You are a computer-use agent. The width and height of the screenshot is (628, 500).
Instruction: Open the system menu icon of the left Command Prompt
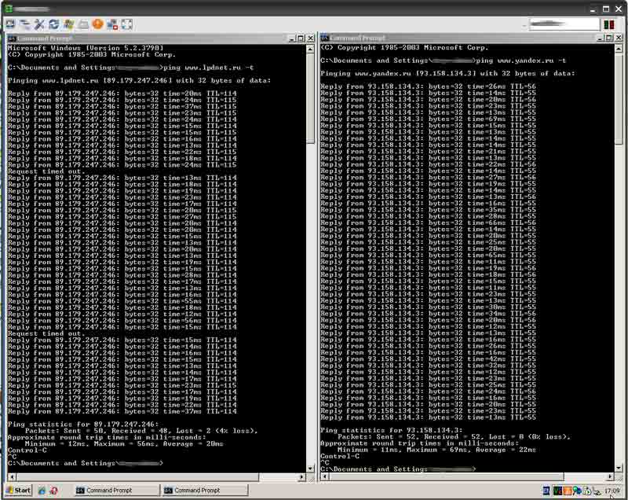click(x=12, y=39)
